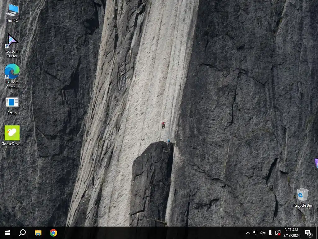Select the Custom Cursor arrow shortcut icon

click(x=12, y=45)
